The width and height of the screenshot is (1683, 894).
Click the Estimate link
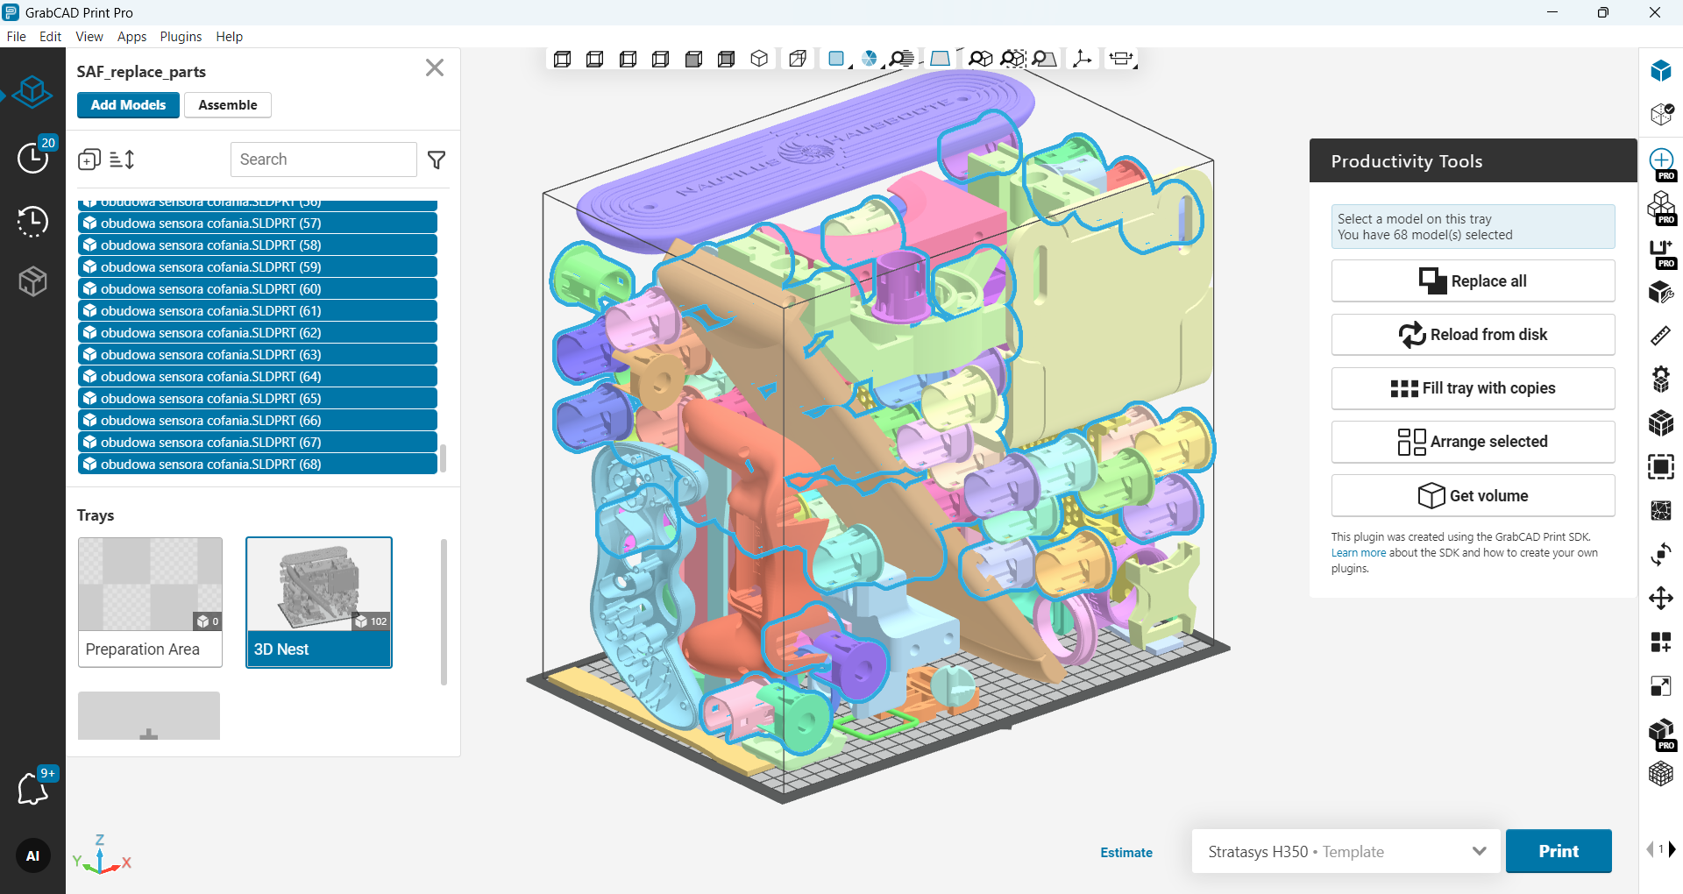1126,852
